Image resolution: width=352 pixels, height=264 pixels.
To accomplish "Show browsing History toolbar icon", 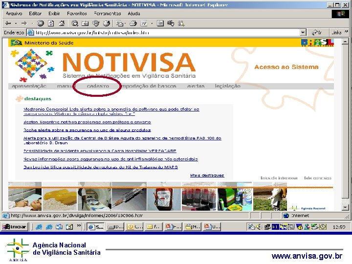I will [x=107, y=23].
